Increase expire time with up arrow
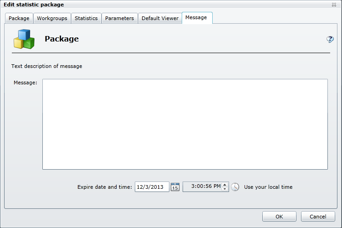 225,185
